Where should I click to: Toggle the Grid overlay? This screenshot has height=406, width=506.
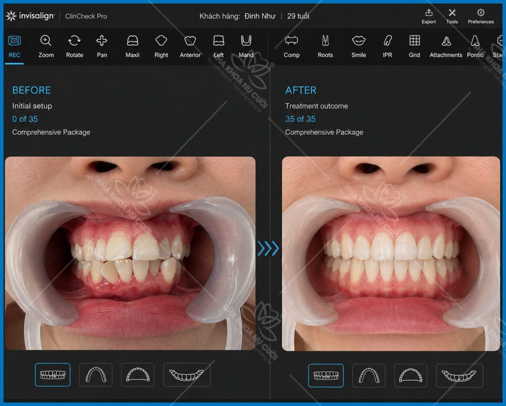(415, 47)
